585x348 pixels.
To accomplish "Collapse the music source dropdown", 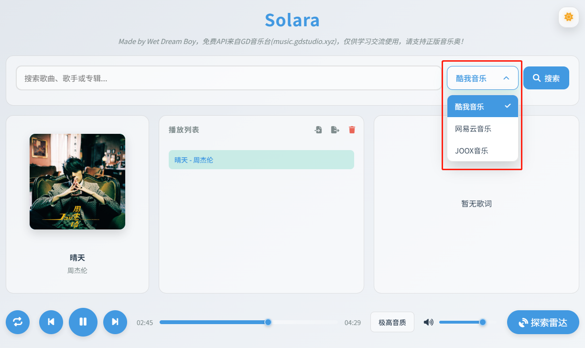I will click(x=482, y=77).
